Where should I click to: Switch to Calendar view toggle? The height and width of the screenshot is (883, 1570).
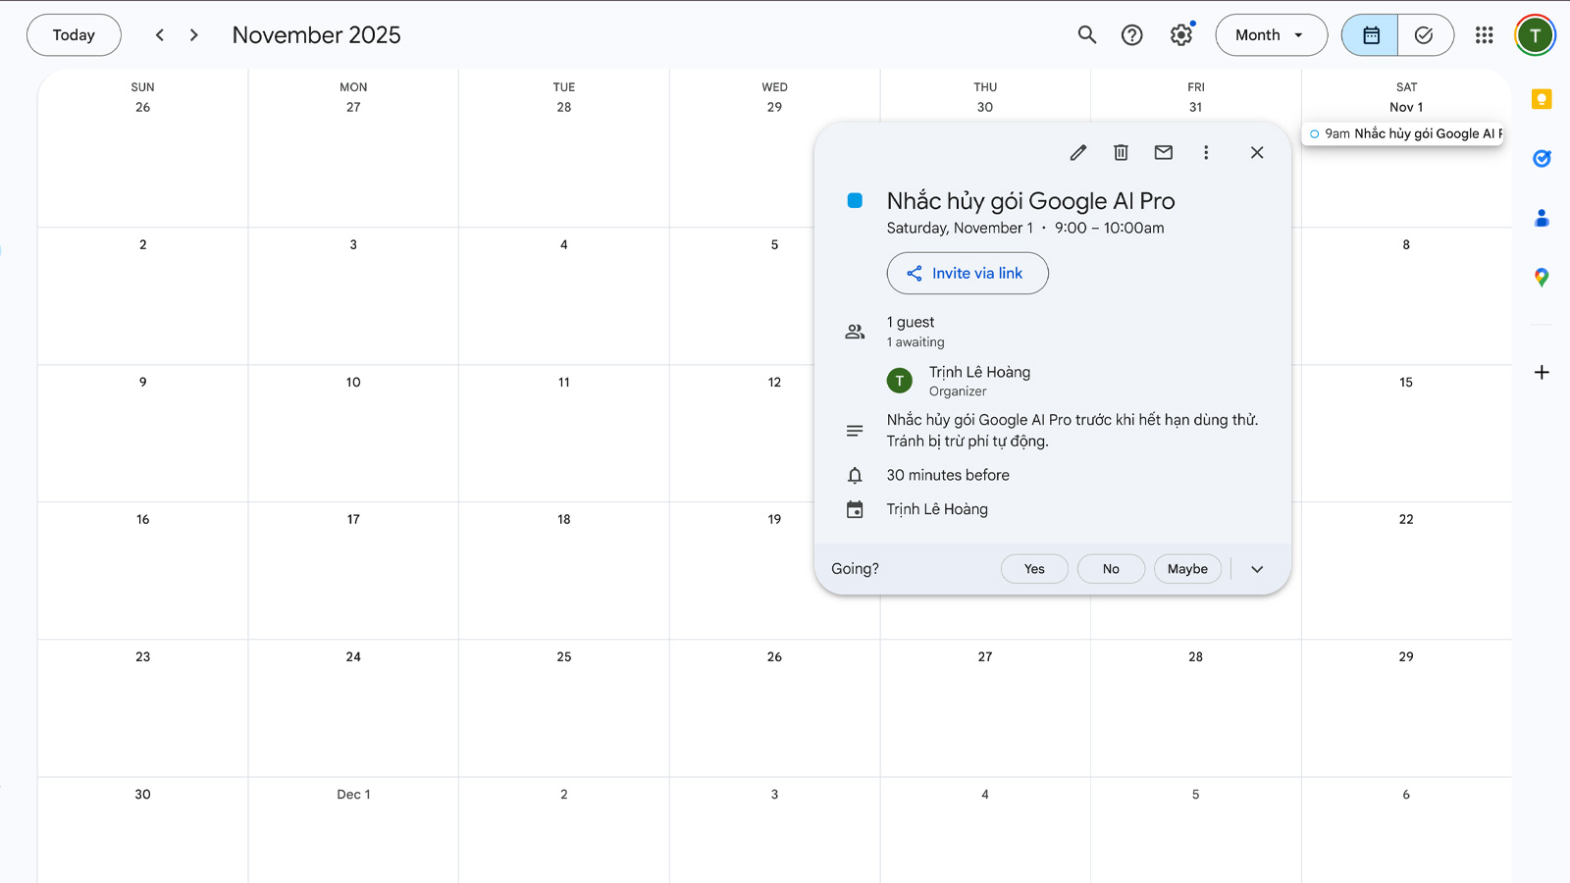1370,35
